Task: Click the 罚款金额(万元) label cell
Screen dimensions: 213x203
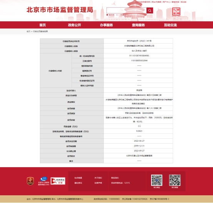Action: [x=72, y=126]
